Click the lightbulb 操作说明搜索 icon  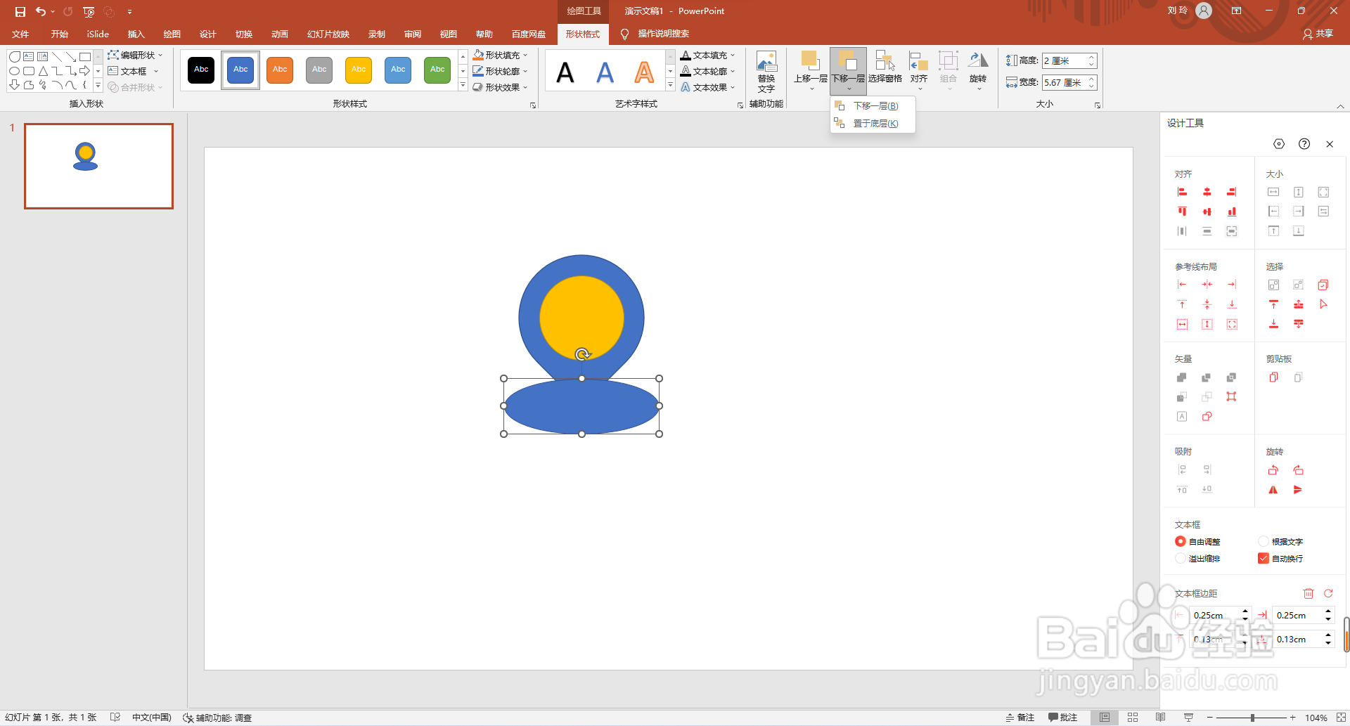(624, 34)
